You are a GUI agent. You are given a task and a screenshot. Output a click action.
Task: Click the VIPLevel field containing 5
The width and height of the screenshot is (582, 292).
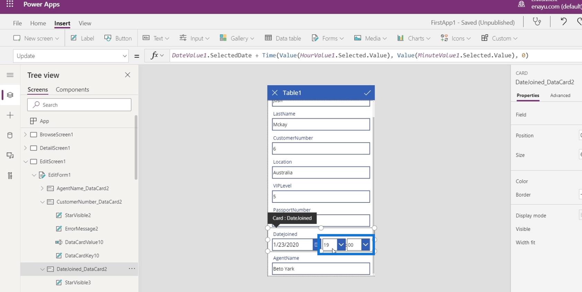(x=321, y=197)
